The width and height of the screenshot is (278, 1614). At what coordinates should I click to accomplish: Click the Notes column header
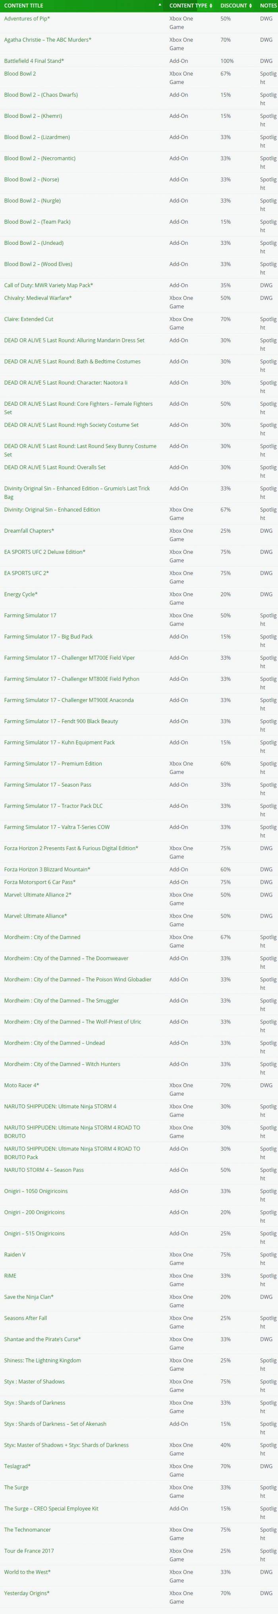tap(268, 6)
